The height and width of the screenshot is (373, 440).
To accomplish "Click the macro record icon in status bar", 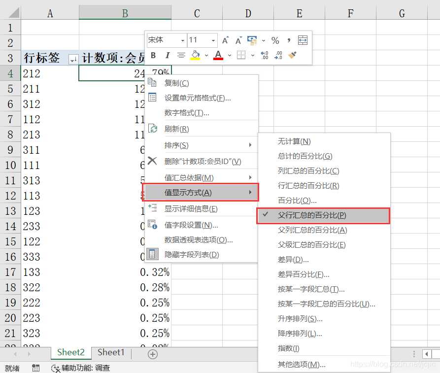I will click(x=35, y=368).
